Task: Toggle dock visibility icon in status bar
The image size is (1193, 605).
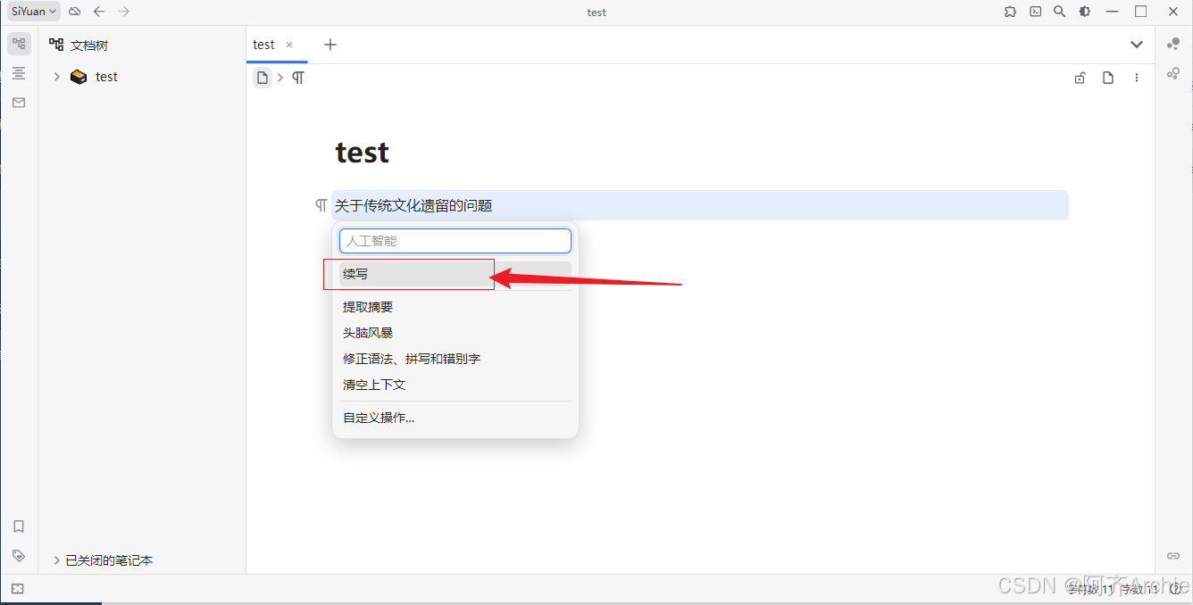Action: point(18,589)
